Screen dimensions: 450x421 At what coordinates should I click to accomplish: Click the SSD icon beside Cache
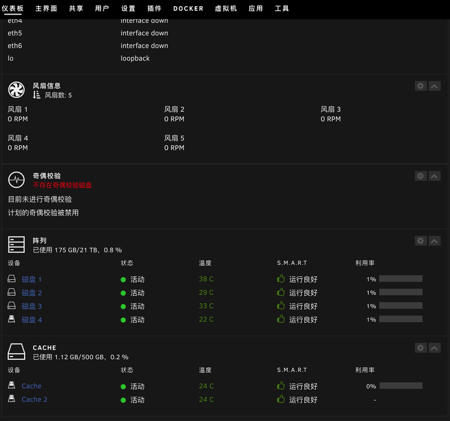tap(11, 385)
